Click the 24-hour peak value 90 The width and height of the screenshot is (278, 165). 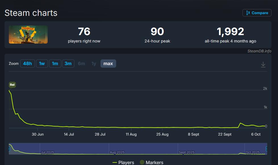point(157,32)
